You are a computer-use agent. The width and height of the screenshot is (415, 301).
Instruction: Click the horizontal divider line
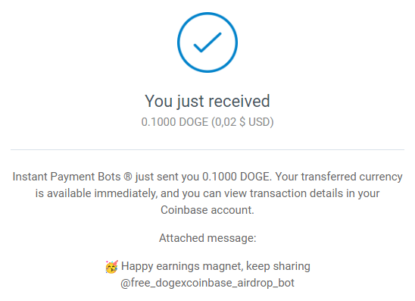(207, 149)
